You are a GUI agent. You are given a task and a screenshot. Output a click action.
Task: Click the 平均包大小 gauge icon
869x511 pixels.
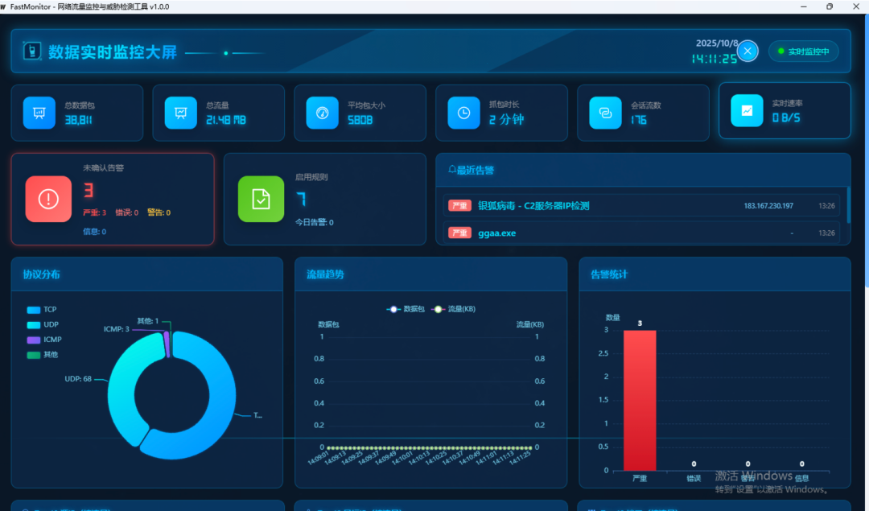pos(322,113)
